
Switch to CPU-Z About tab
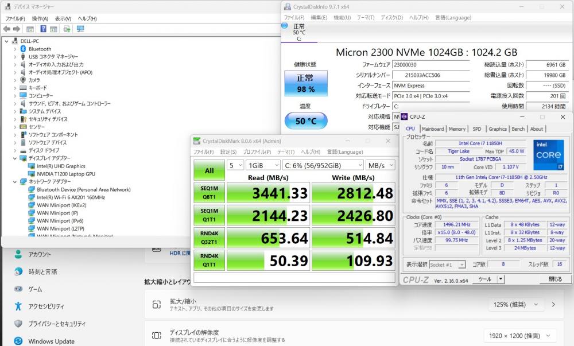pos(536,129)
